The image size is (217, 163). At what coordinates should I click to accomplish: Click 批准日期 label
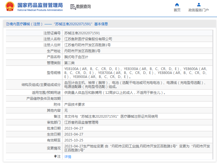click(x=54, y=128)
